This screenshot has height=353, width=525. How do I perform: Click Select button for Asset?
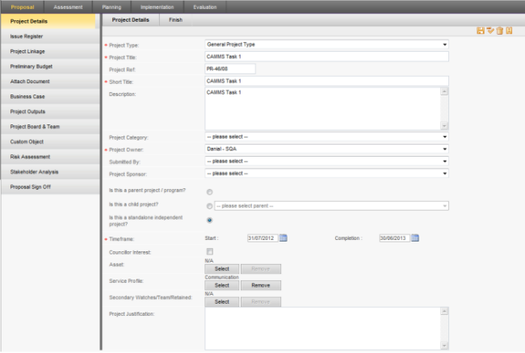tap(222, 268)
